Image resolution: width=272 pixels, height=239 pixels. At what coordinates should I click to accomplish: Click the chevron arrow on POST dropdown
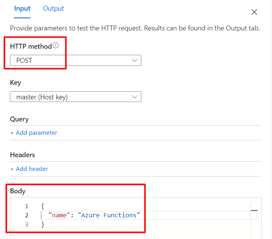click(134, 61)
